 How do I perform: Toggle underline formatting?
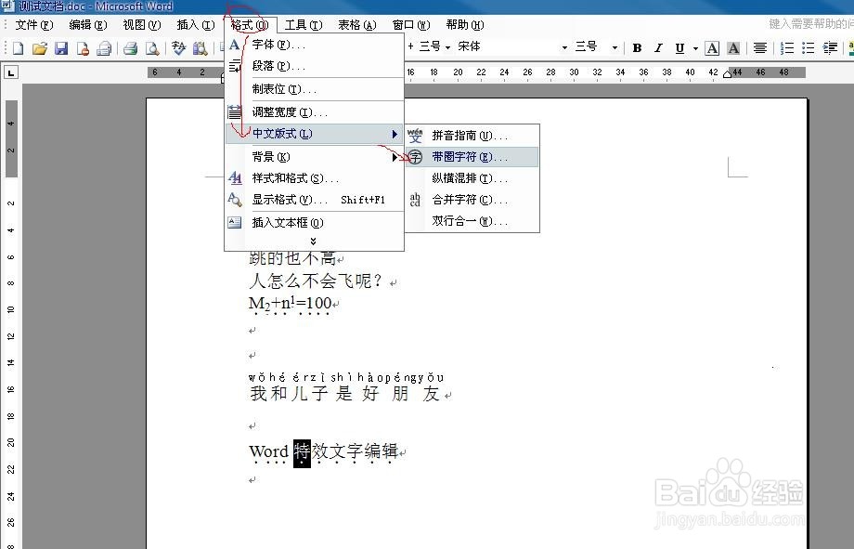point(679,48)
